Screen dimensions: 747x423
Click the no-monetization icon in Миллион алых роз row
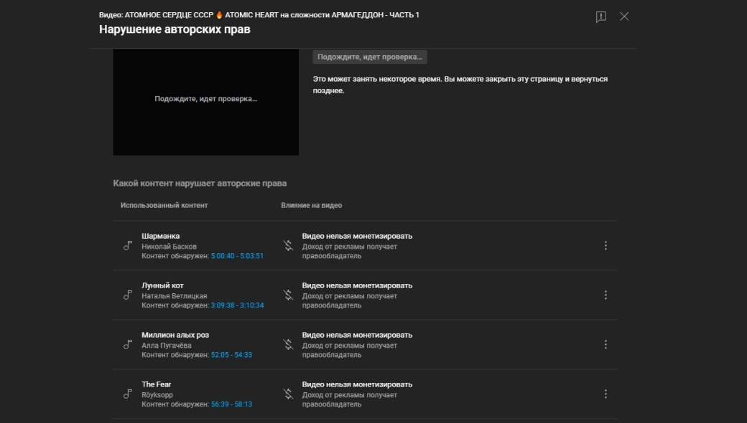(288, 345)
